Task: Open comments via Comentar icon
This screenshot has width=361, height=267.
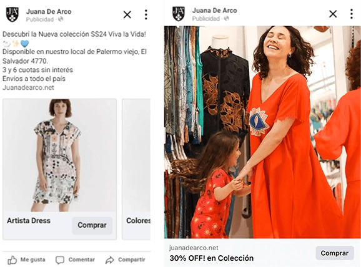Action: pos(59,260)
